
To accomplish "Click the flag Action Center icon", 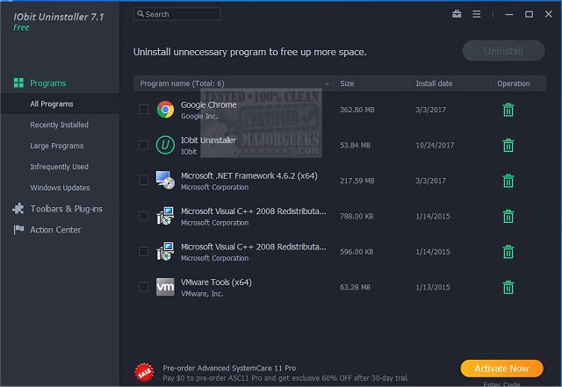I will coord(18,230).
